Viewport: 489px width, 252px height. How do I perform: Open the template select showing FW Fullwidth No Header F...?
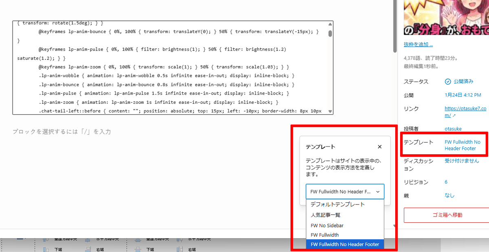coord(345,191)
